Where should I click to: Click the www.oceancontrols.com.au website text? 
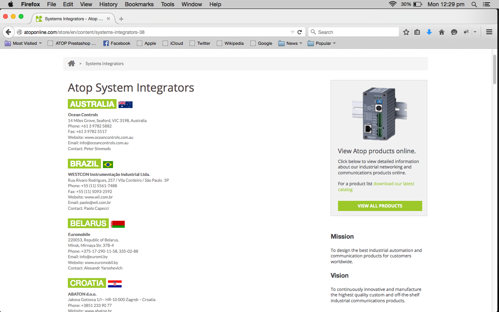(109, 137)
